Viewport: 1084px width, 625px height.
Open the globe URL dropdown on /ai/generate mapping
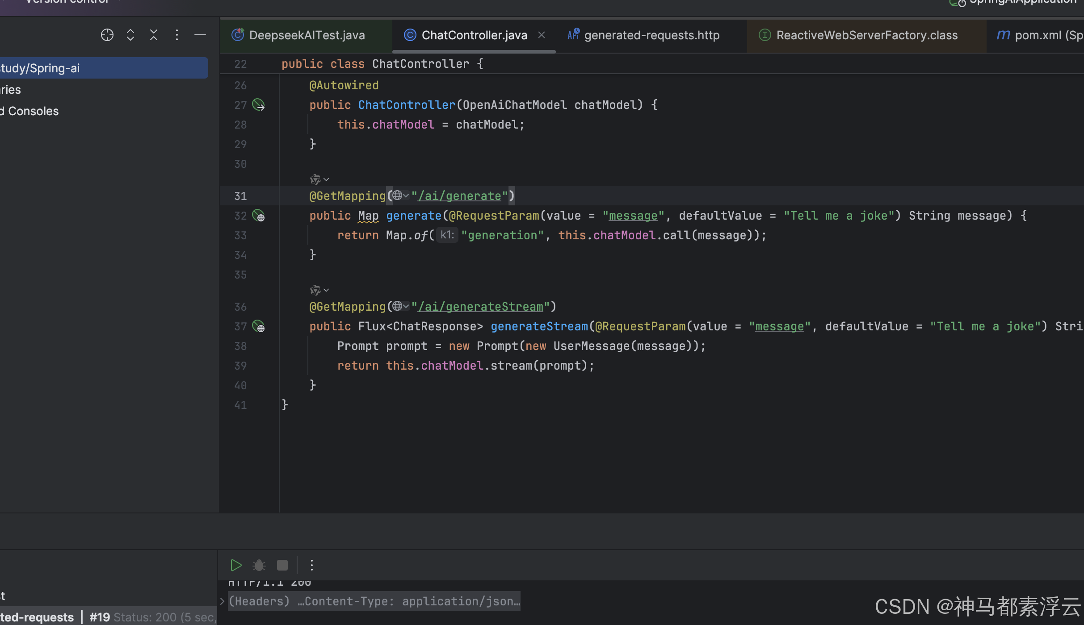pyautogui.click(x=401, y=196)
